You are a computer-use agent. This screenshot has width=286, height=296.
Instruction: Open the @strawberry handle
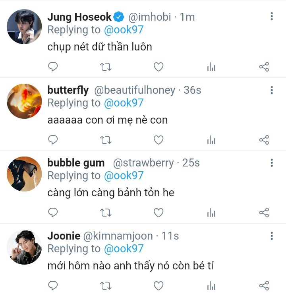pos(143,163)
